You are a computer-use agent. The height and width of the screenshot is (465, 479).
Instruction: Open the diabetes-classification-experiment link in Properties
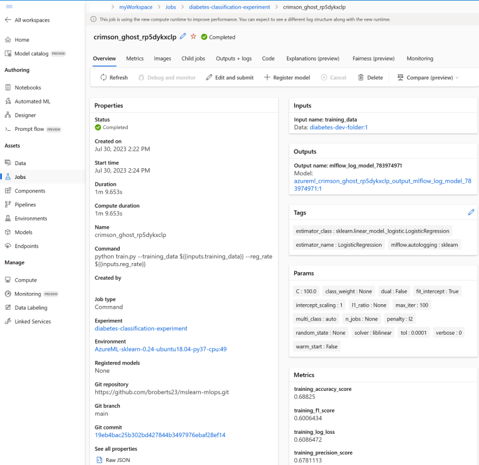pyautogui.click(x=141, y=328)
